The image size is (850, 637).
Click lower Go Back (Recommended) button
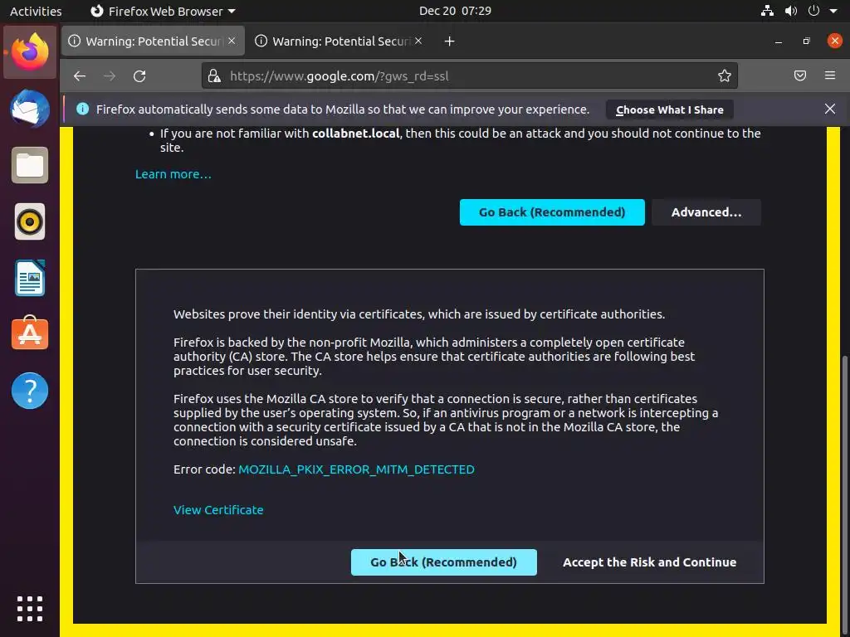[443, 562]
